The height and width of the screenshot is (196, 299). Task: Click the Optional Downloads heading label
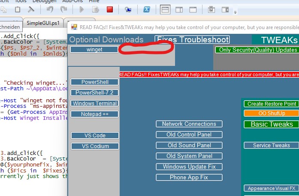point(106,39)
